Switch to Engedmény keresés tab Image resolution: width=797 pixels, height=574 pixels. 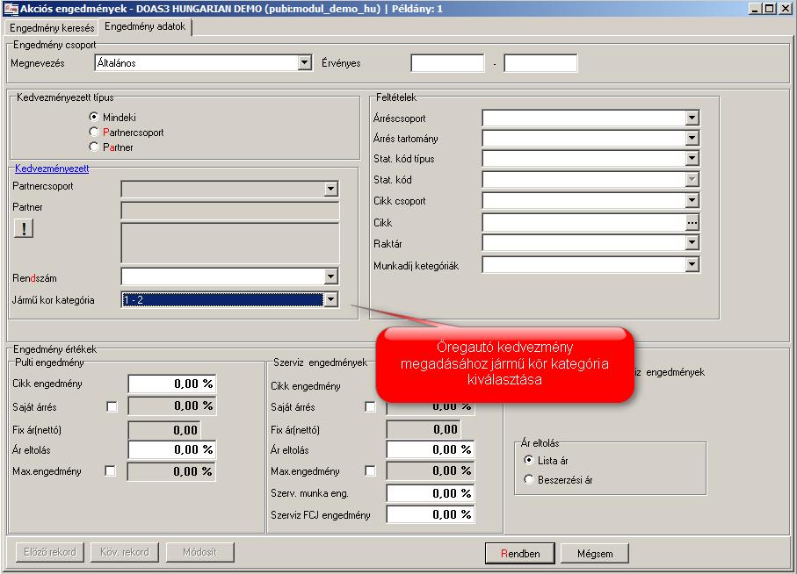point(51,28)
